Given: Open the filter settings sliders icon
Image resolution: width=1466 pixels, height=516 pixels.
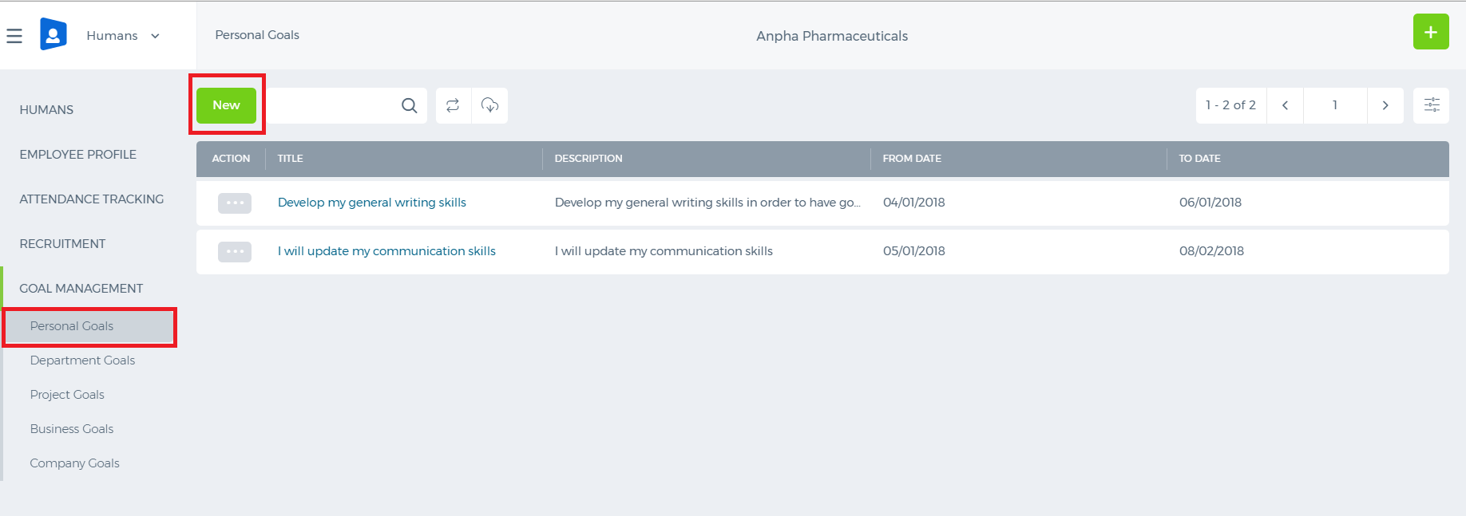Looking at the screenshot, I should (1432, 105).
